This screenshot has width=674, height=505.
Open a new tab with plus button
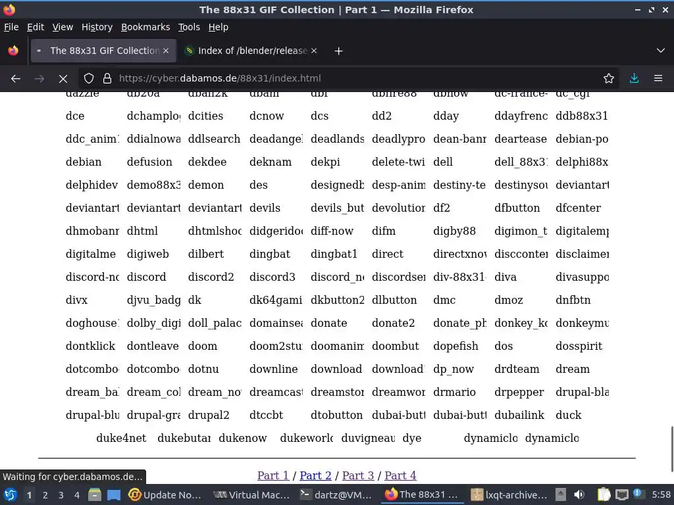[339, 51]
